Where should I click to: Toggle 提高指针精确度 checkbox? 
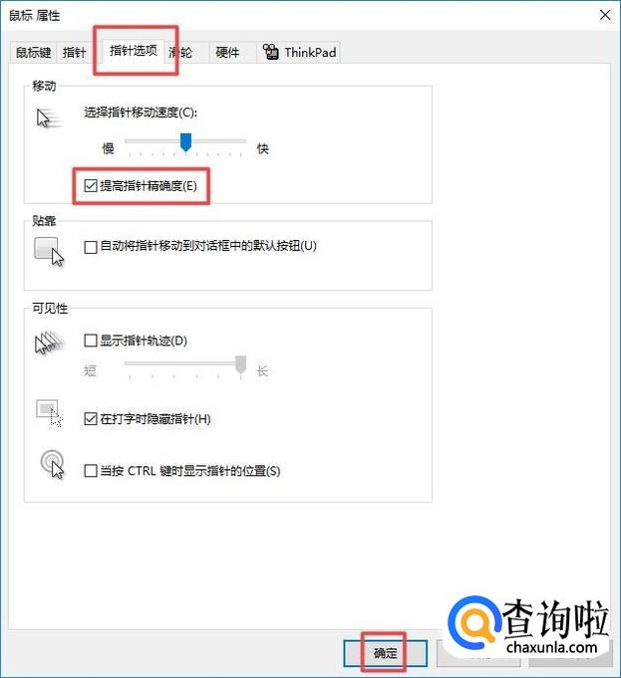91,186
